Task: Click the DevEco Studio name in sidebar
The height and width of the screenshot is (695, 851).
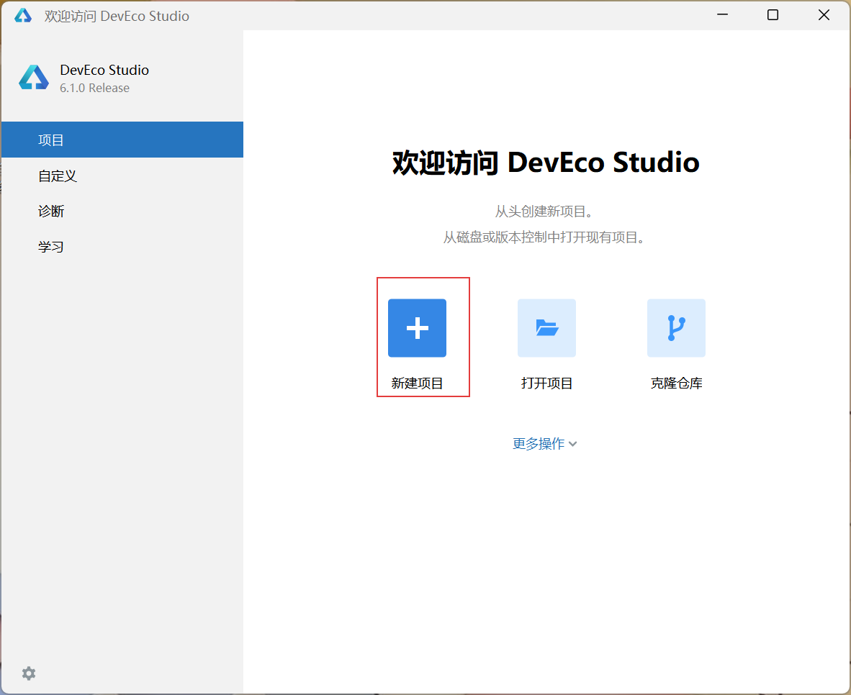Action: pyautogui.click(x=104, y=70)
